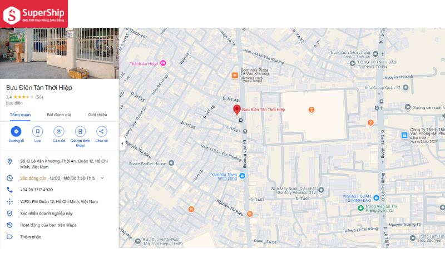
Task: Click the star rating 3,4
Action: 20,97
